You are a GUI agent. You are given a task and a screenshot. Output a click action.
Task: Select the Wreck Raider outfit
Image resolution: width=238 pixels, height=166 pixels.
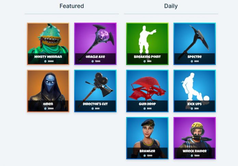click(195, 138)
